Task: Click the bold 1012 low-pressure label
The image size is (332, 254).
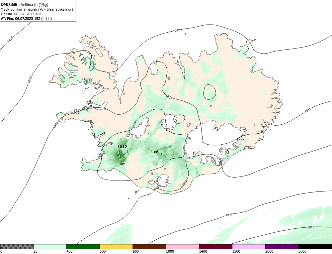Action: coord(122,147)
